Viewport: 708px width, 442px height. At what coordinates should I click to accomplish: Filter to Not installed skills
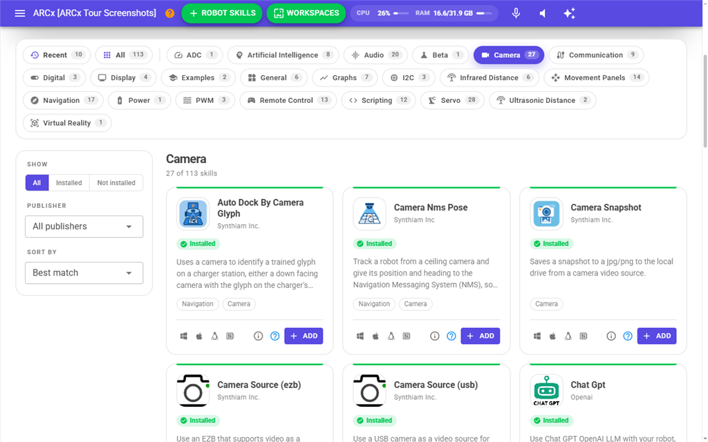116,182
